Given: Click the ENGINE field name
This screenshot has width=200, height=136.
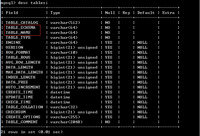Looking at the screenshot, I should point(13,43).
